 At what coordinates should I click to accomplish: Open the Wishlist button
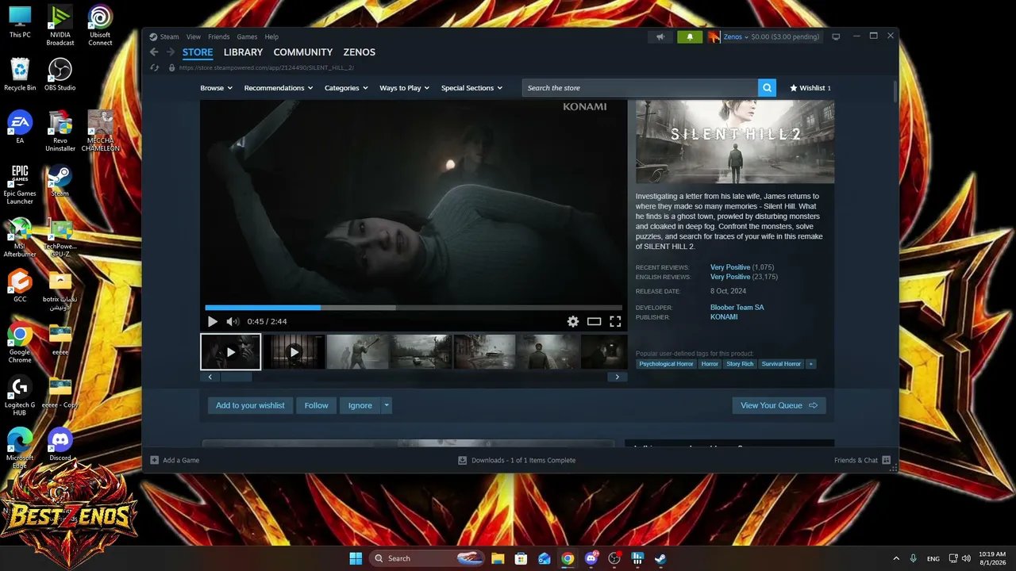[x=810, y=88]
